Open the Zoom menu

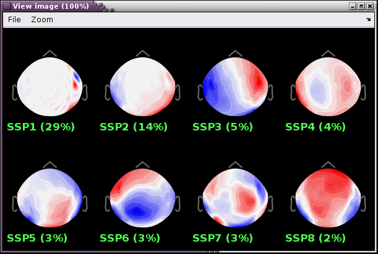pyautogui.click(x=42, y=20)
